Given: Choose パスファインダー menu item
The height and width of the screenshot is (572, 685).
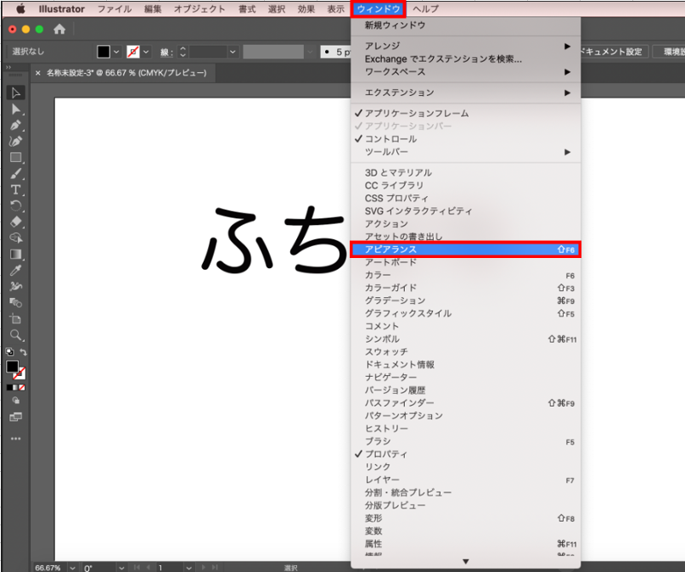Looking at the screenshot, I should pos(466,403).
